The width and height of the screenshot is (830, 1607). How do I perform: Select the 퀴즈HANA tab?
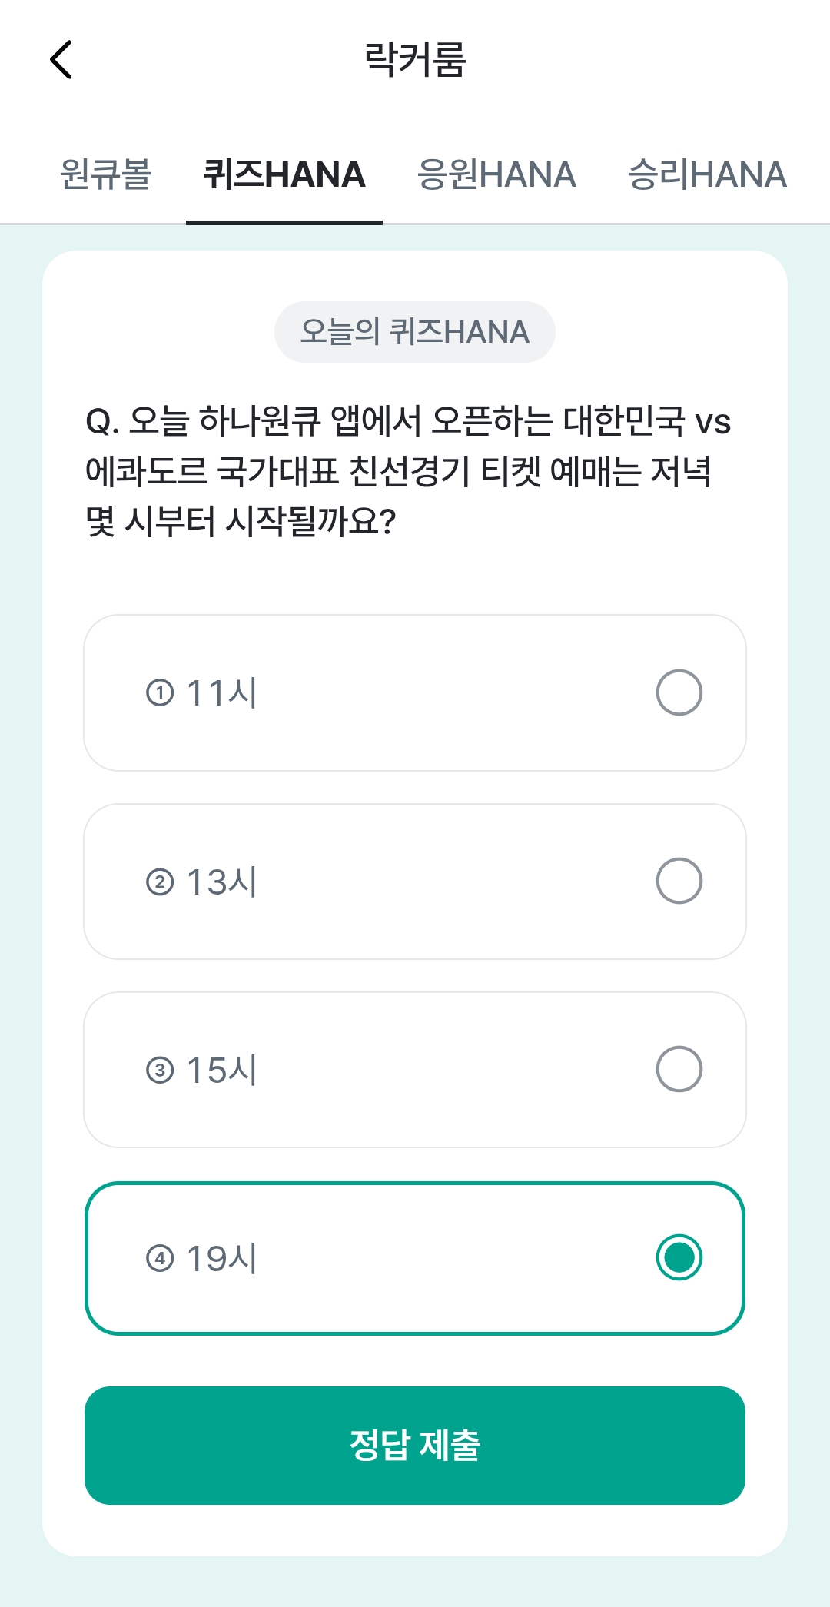click(284, 174)
